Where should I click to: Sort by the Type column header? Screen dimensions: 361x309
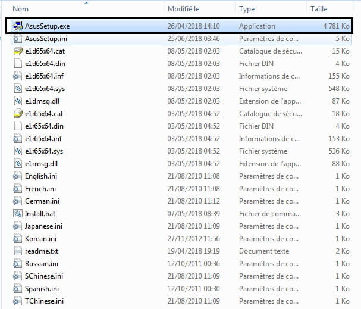247,9
